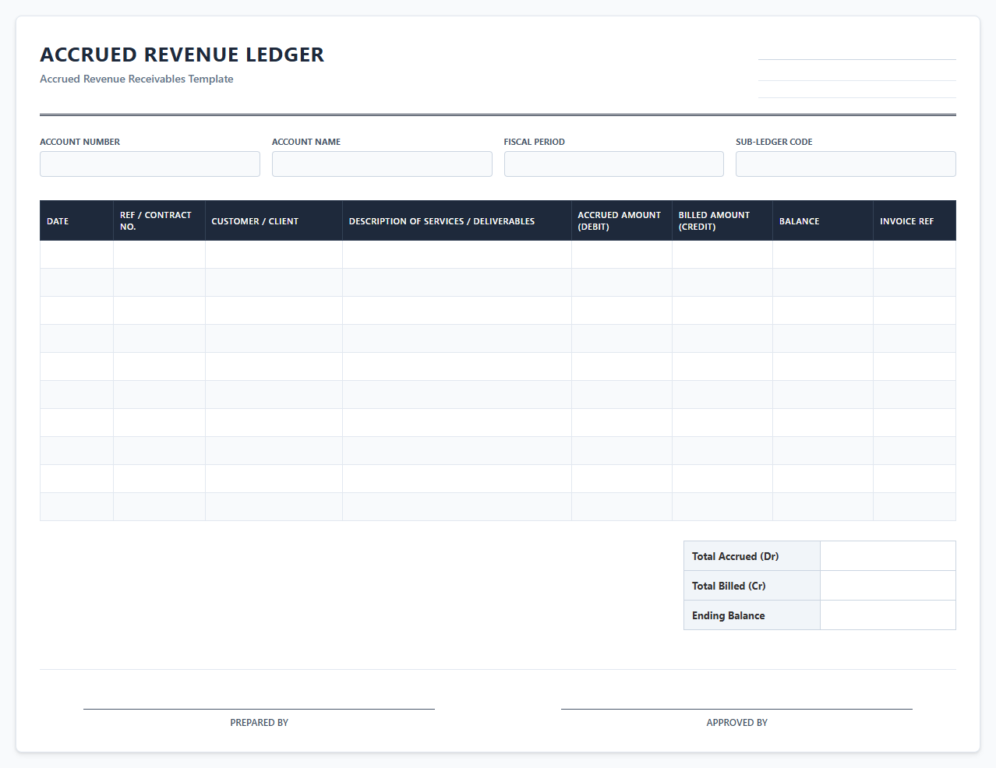
Task: Click the PREPARED BY label text
Action: click(259, 723)
